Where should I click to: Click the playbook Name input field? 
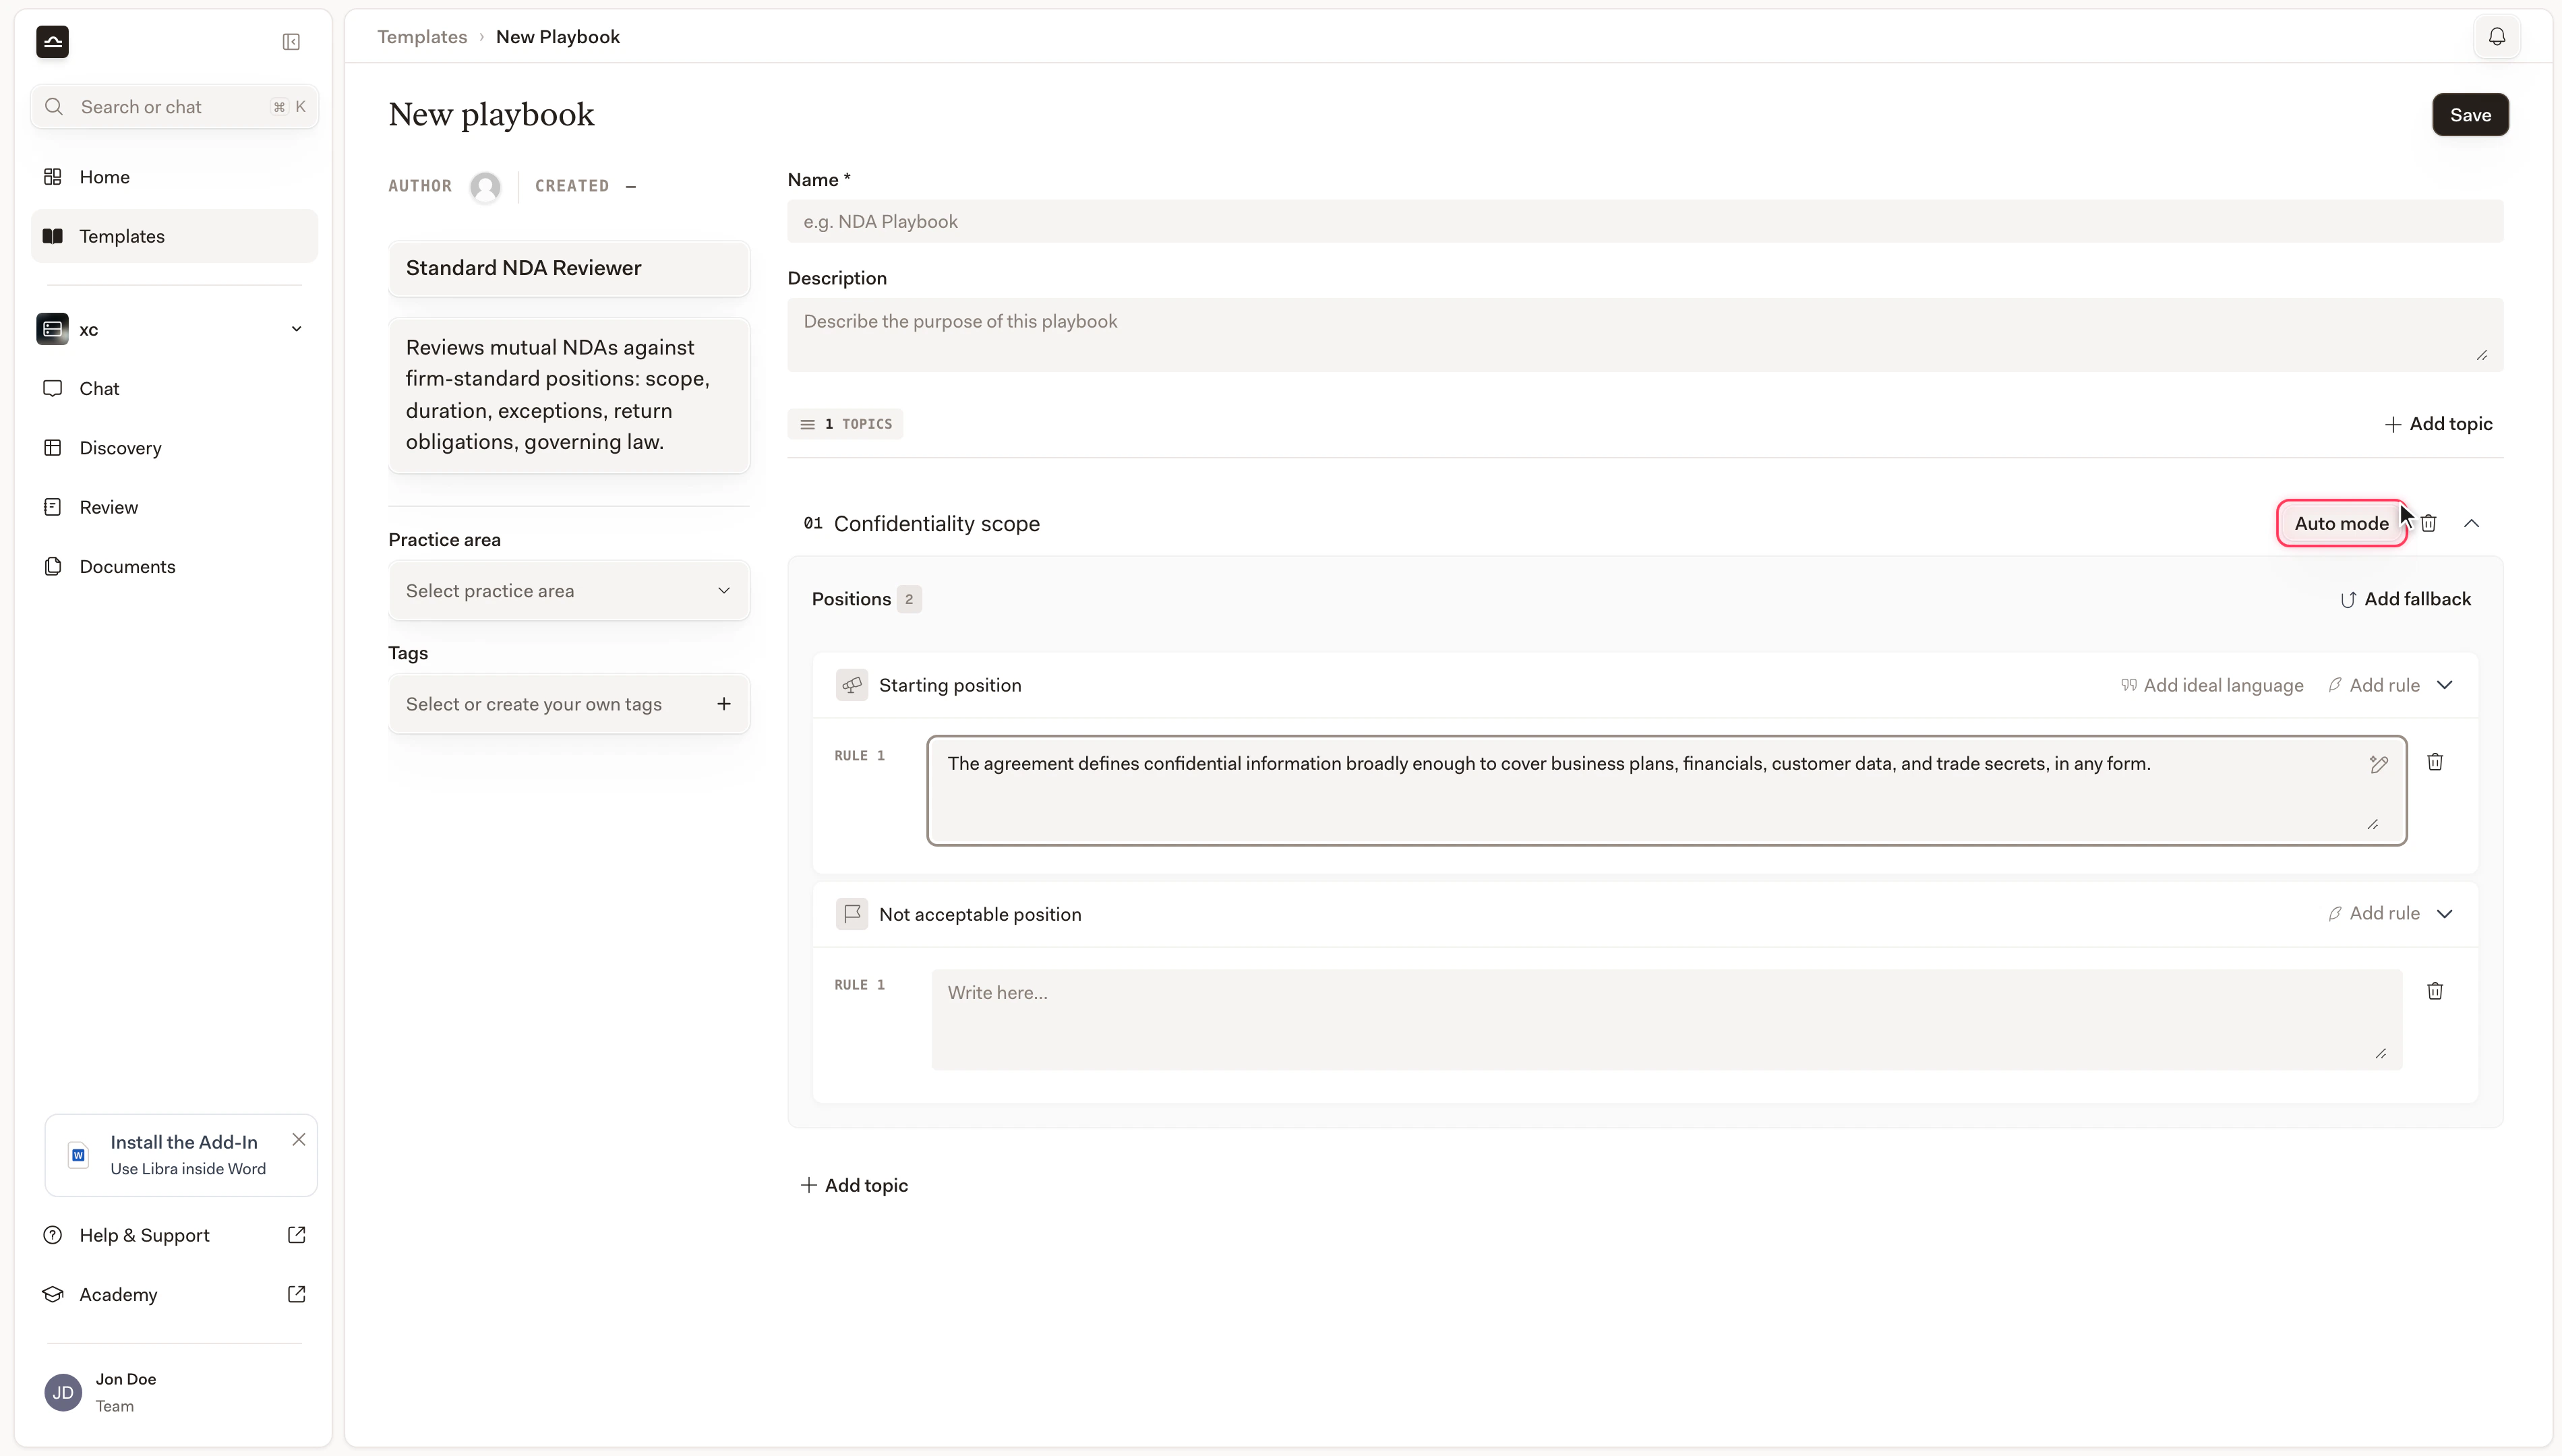coord(1645,221)
